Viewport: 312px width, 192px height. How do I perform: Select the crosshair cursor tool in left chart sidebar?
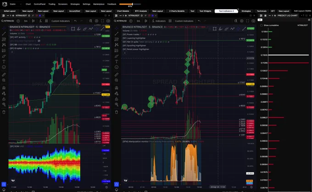tap(4, 28)
